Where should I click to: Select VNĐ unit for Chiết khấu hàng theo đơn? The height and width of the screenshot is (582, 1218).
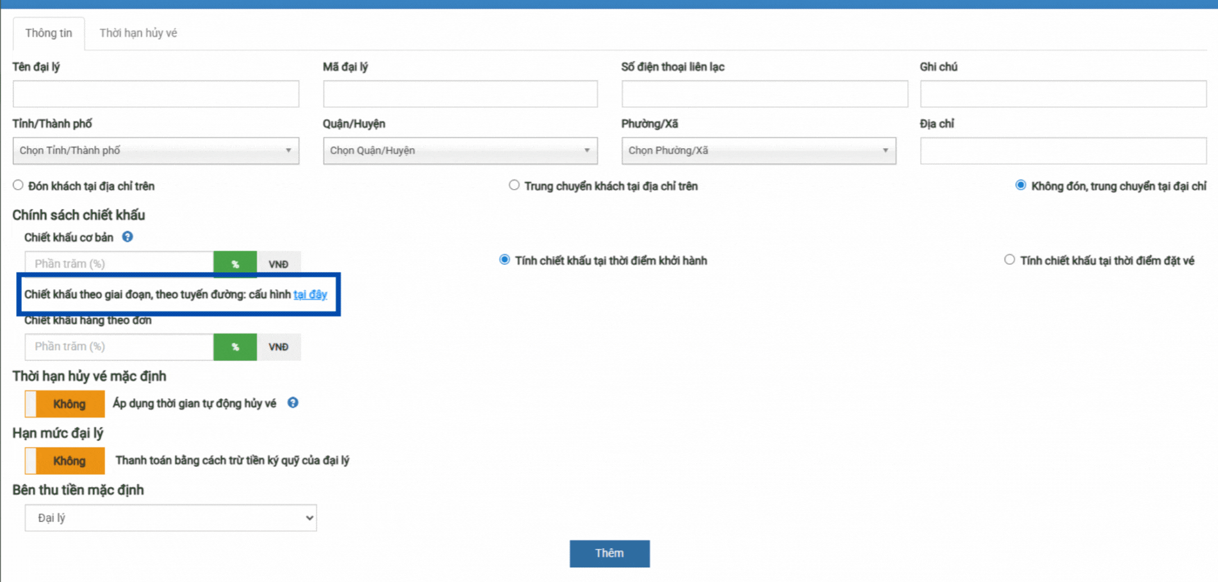(x=278, y=347)
